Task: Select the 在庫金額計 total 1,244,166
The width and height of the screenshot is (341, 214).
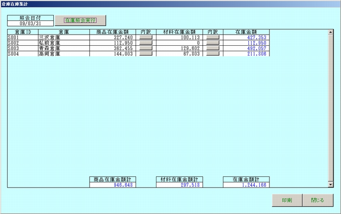Action: (x=246, y=185)
